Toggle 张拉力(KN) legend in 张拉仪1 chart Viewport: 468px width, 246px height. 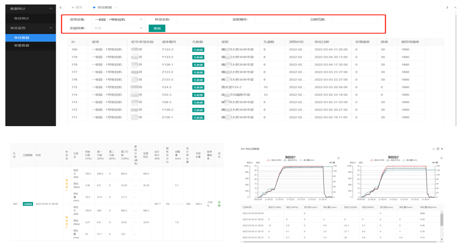click(274, 160)
